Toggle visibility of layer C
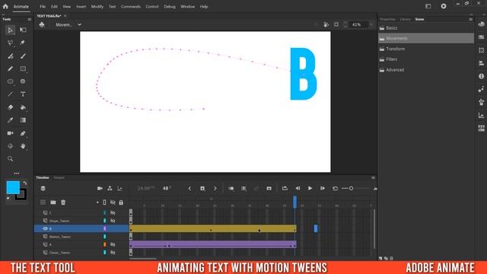 [113, 213]
